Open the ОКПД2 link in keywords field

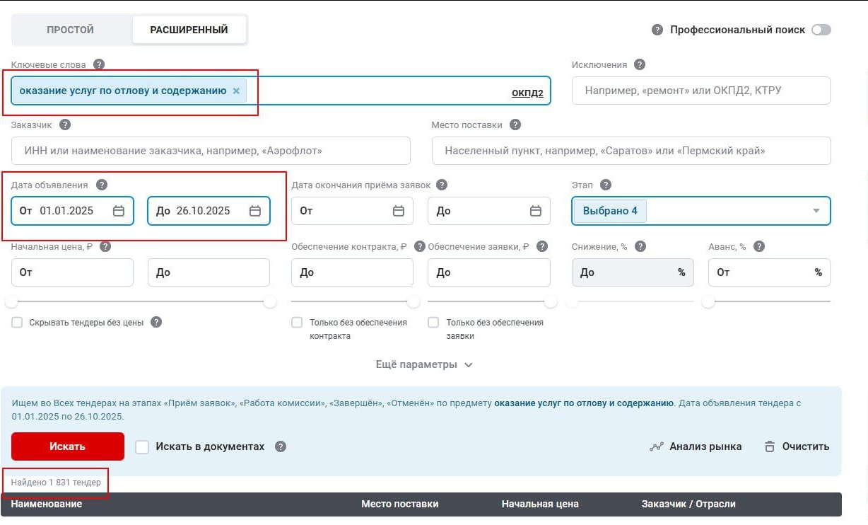pos(527,93)
